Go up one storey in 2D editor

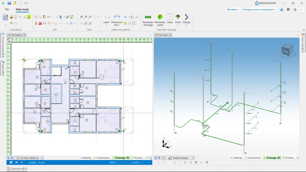coord(8,158)
